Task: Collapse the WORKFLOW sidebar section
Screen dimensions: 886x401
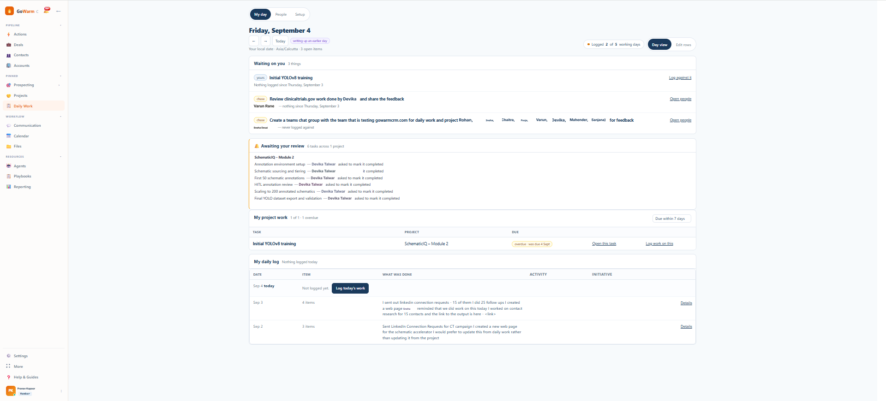Action: point(60,117)
